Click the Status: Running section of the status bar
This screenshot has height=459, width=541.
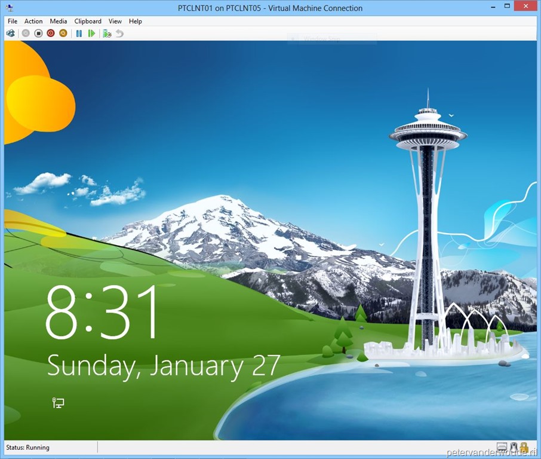tap(27, 447)
